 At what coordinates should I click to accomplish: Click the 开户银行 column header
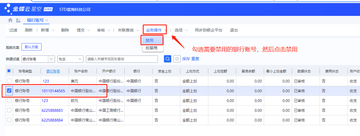(x=109, y=71)
